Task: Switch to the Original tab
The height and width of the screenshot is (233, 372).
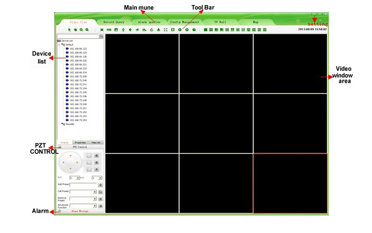Action: point(64,143)
